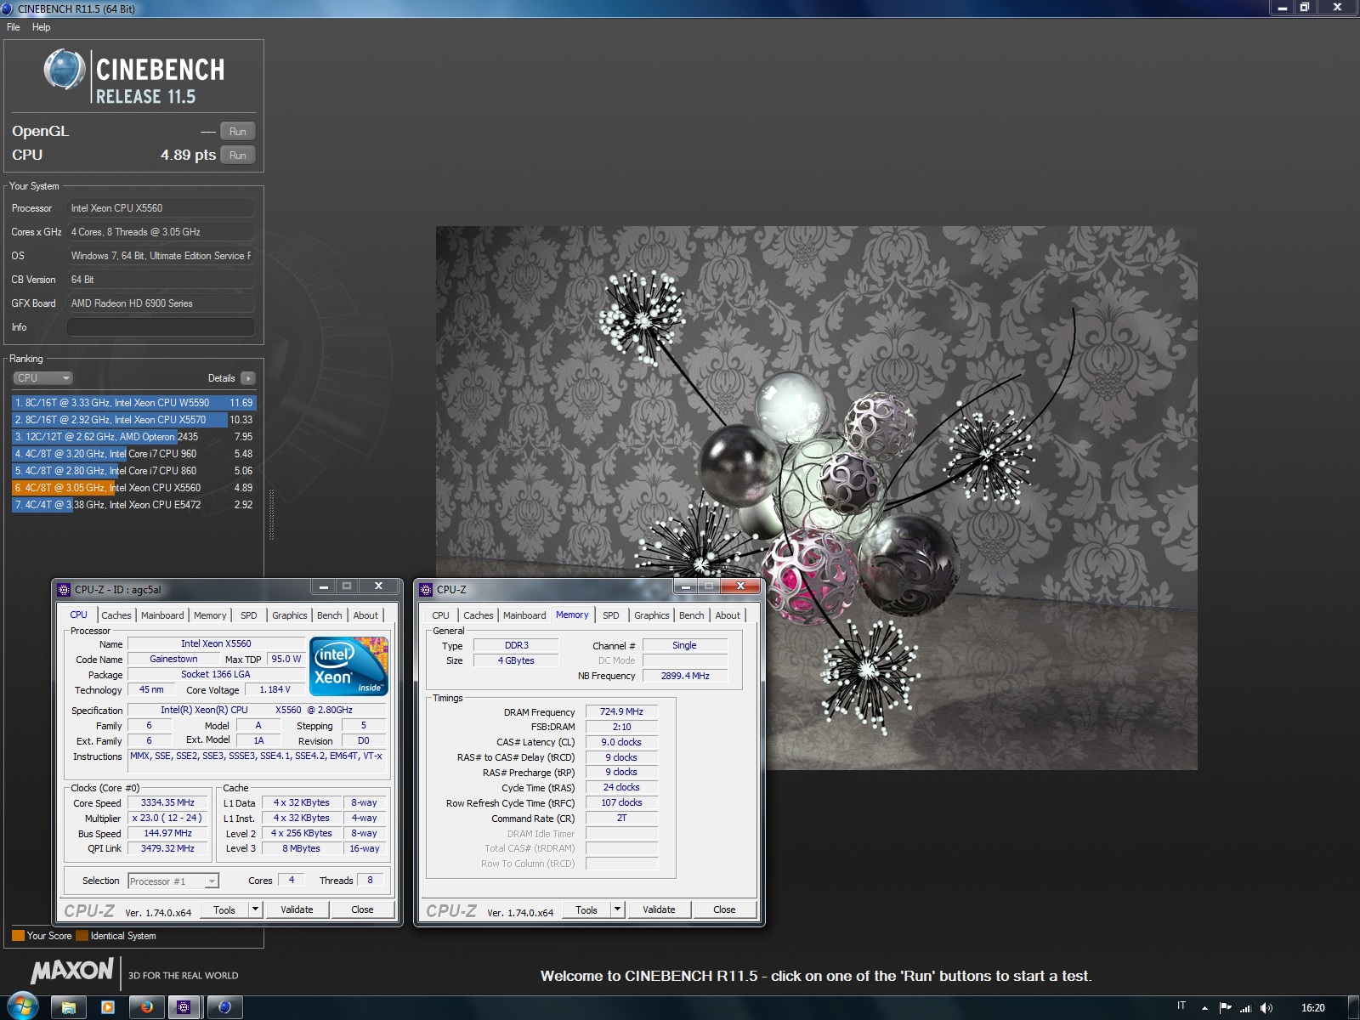Open Caches tab in right CPU-Z
The height and width of the screenshot is (1020, 1360).
click(x=479, y=615)
